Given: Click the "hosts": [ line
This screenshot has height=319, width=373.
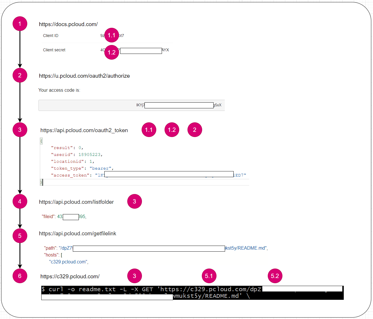Looking at the screenshot, I should click(x=53, y=255).
